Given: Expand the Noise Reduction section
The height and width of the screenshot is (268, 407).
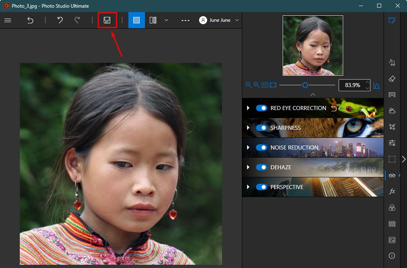Looking at the screenshot, I should (x=248, y=148).
